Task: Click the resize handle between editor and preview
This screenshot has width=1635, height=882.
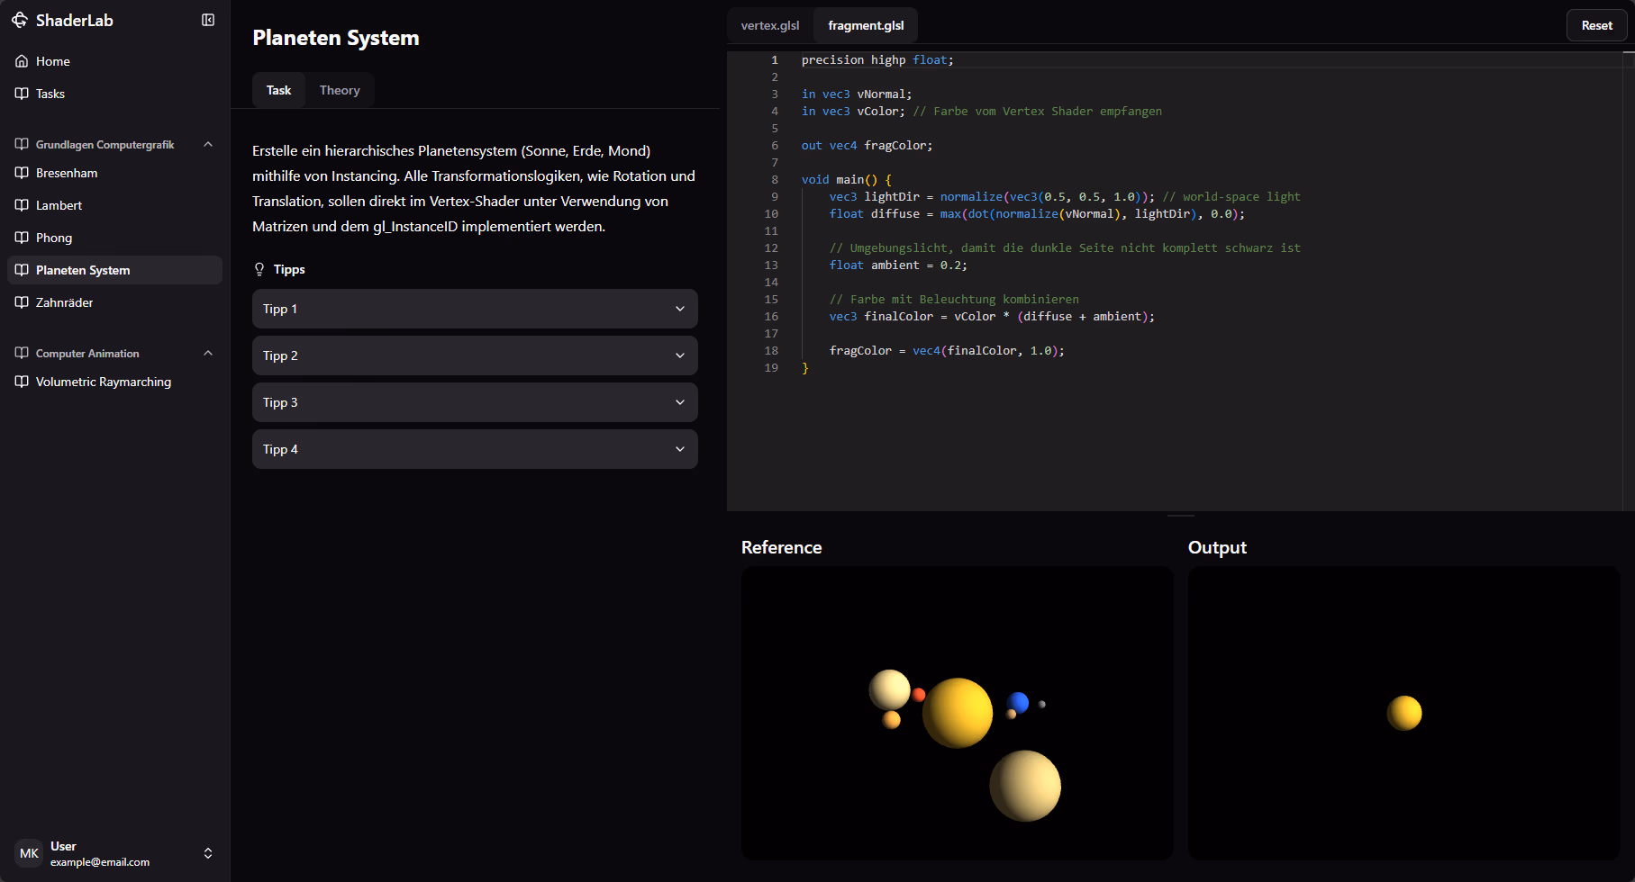Action: (x=1180, y=516)
